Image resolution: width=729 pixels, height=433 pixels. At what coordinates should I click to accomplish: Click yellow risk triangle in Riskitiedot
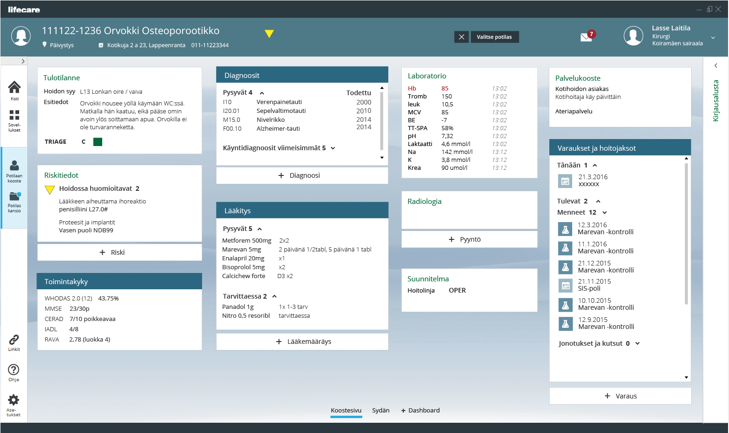pyautogui.click(x=49, y=189)
